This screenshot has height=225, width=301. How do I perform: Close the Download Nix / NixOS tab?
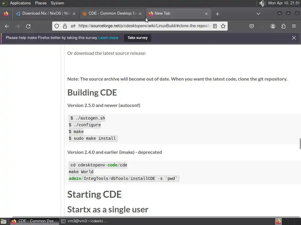[74, 14]
